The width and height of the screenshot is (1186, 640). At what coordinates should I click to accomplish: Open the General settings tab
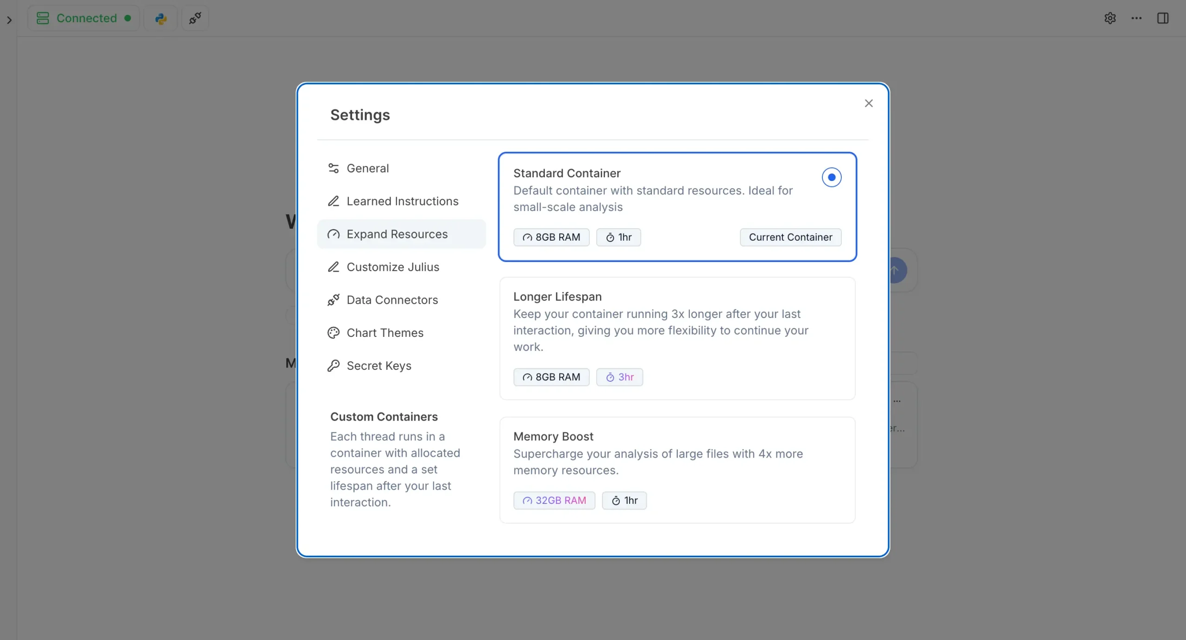401,168
